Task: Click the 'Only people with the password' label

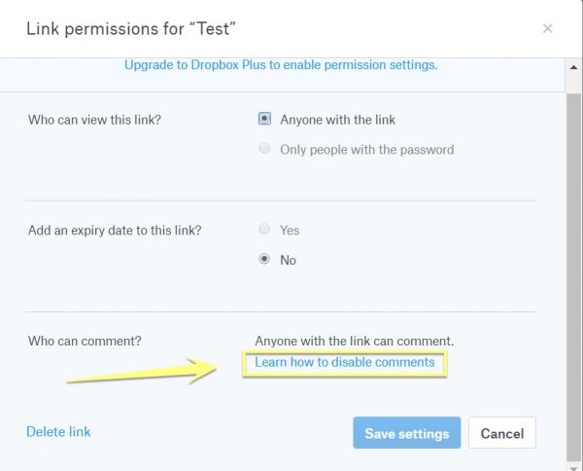Action: [367, 150]
